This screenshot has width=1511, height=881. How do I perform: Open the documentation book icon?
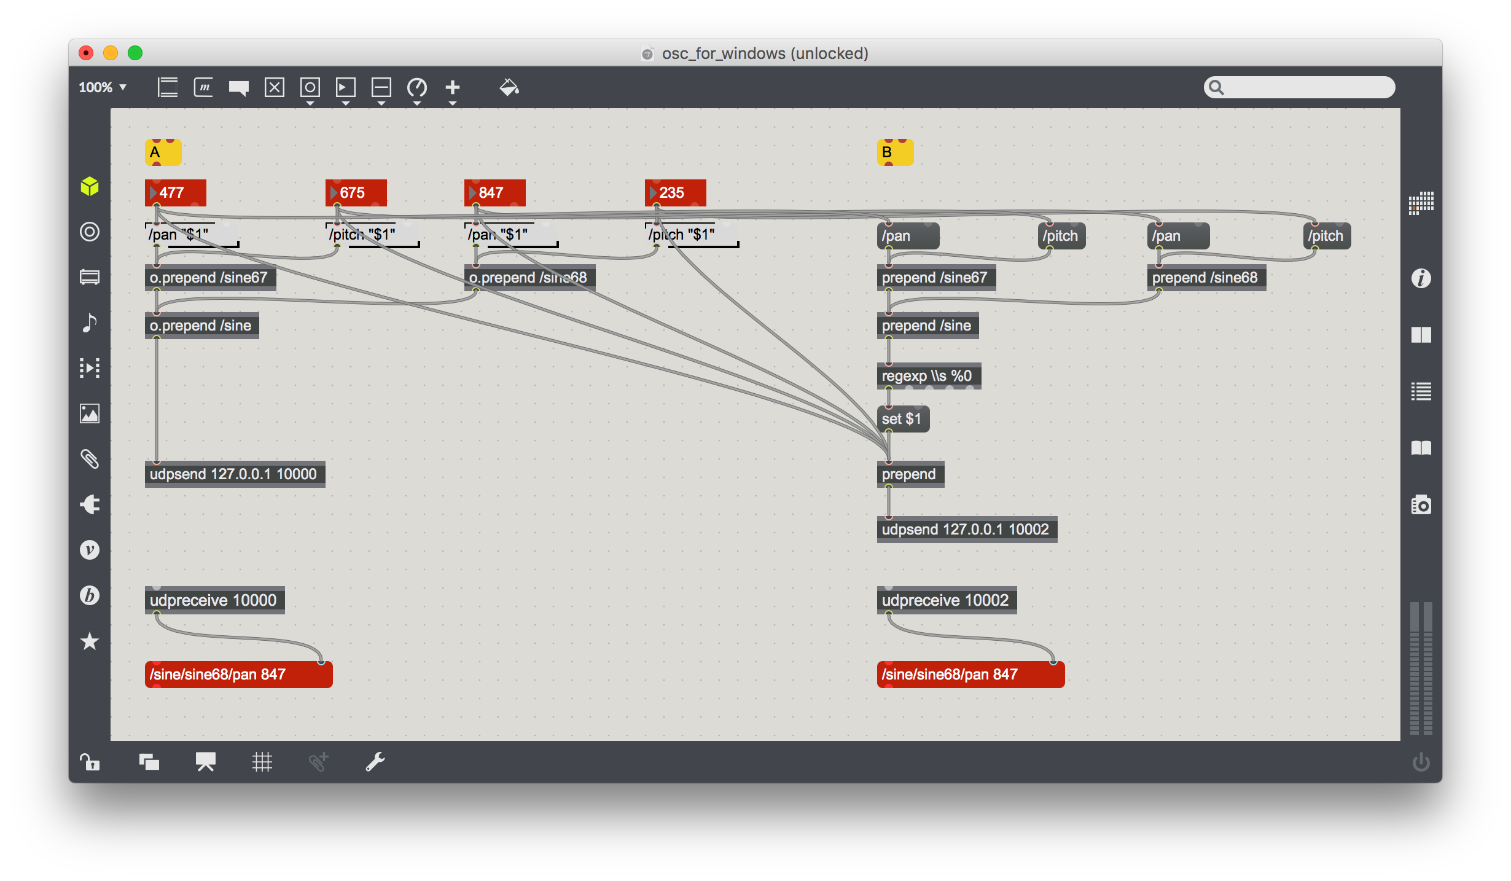click(x=1421, y=448)
